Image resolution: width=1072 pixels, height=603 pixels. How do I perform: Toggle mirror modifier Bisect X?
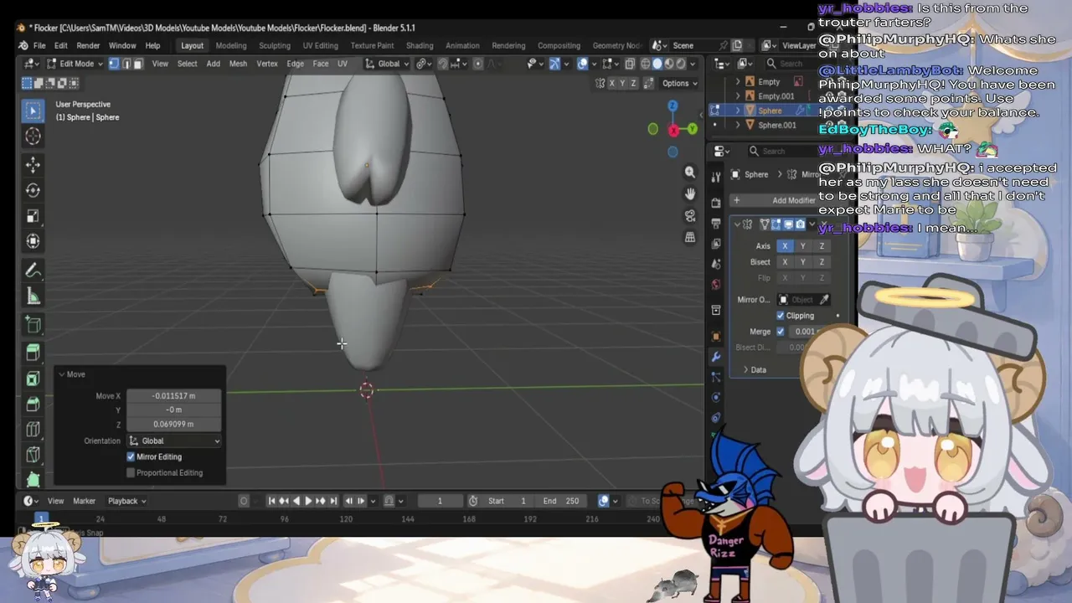pyautogui.click(x=785, y=262)
